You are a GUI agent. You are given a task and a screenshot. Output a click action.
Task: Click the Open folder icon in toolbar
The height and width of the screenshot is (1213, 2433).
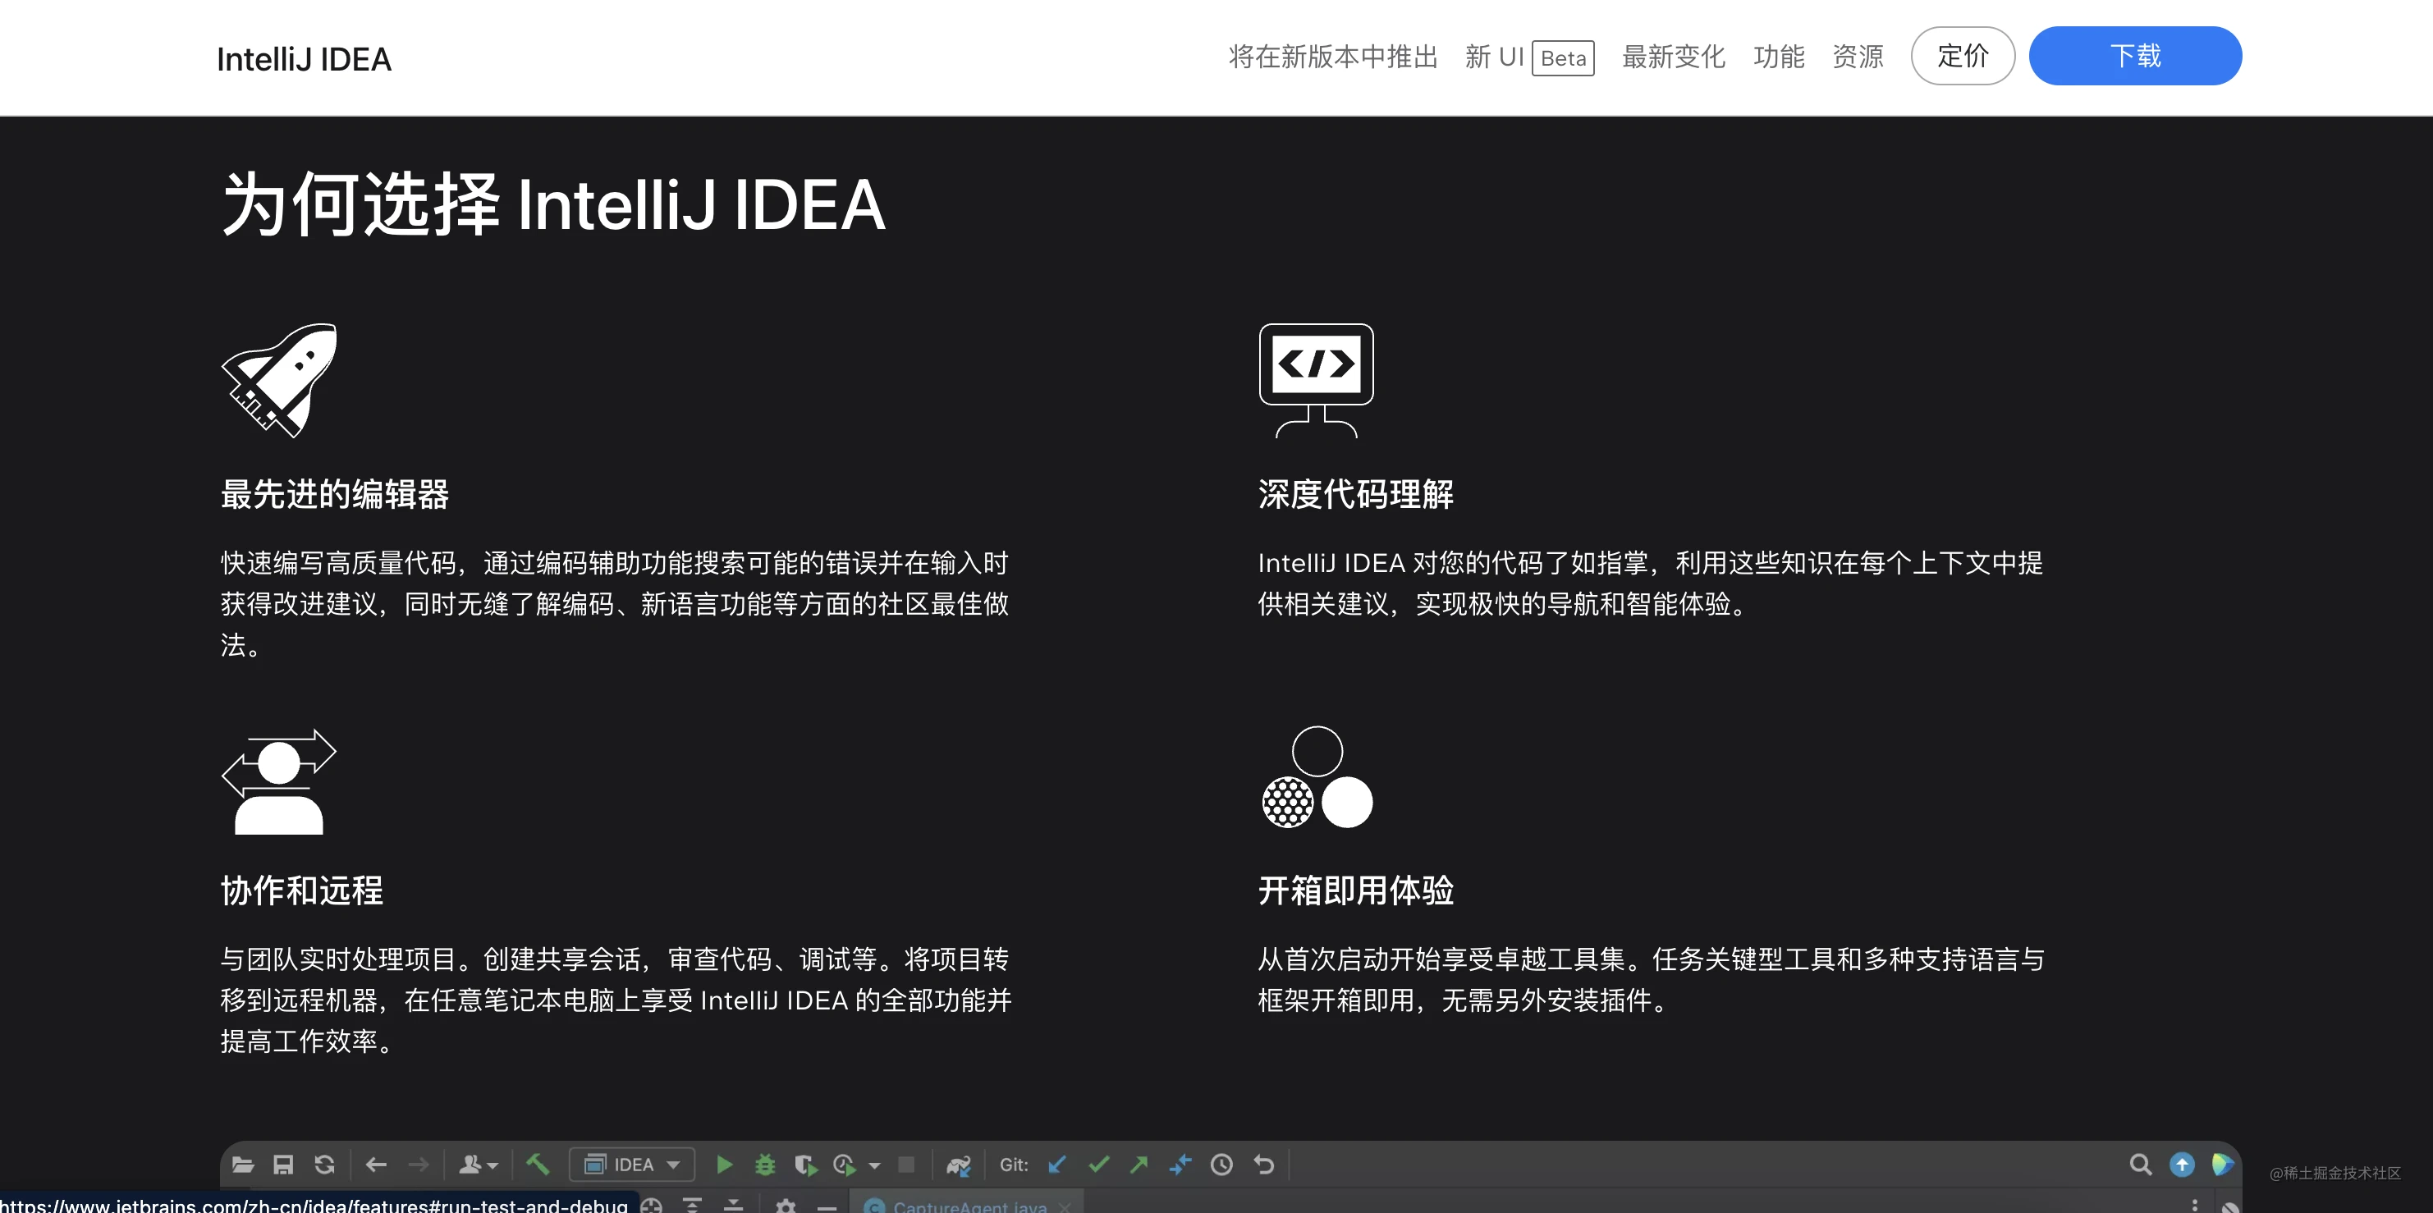243,1164
